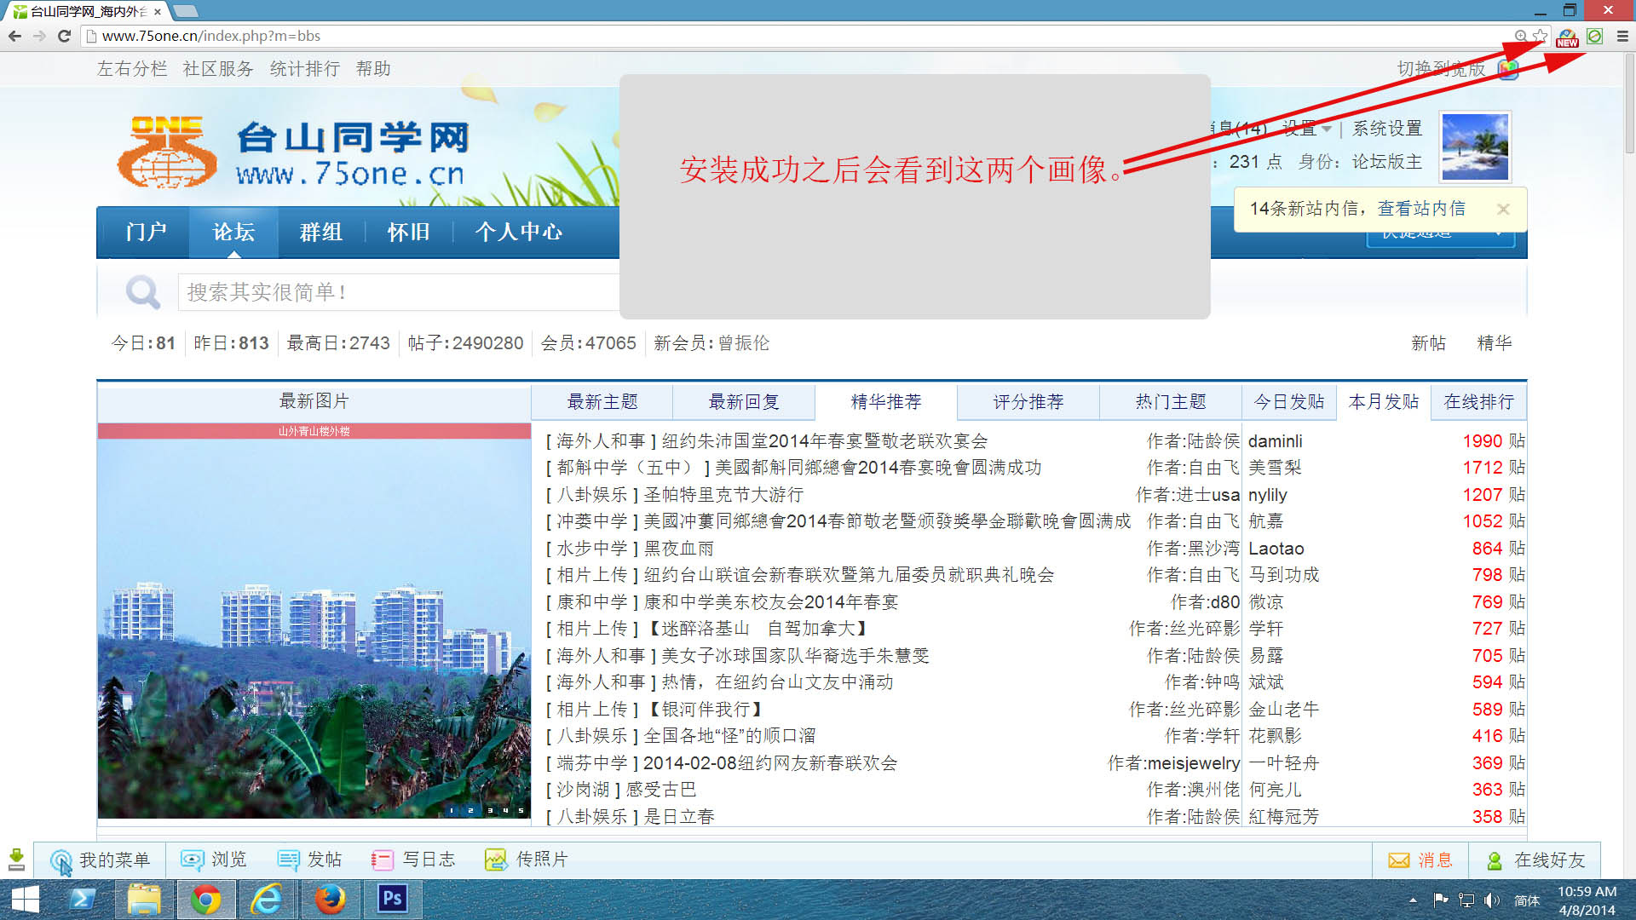Viewport: 1636px width, 920px height.
Task: Open the 群组 navigation tab
Action: [320, 232]
